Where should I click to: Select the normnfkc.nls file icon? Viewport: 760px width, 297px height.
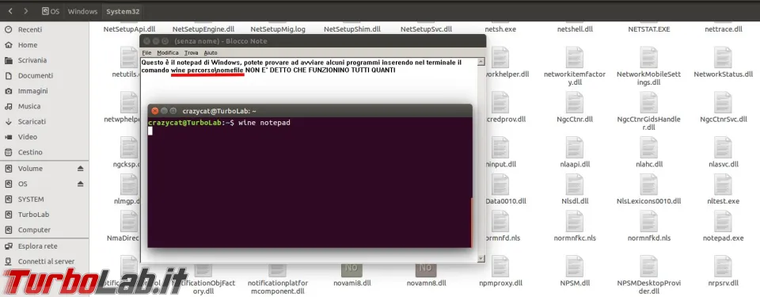[x=575, y=222]
